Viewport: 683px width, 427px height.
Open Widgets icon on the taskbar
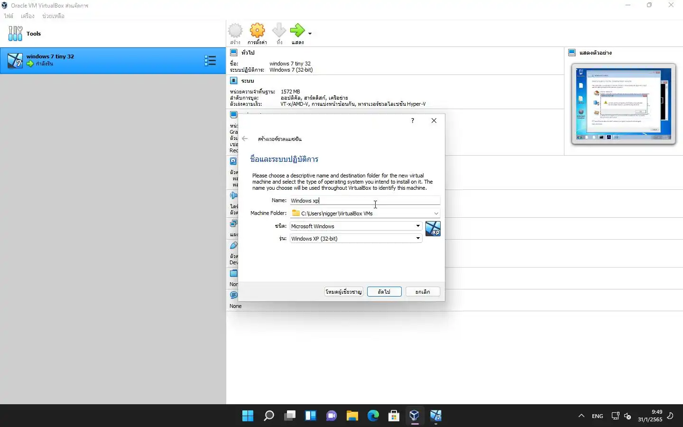coord(311,416)
